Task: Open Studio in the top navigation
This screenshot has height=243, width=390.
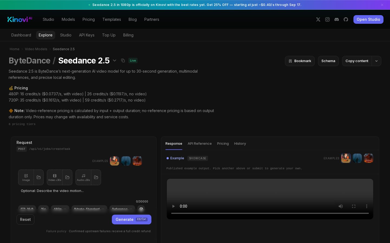Action: click(48, 19)
